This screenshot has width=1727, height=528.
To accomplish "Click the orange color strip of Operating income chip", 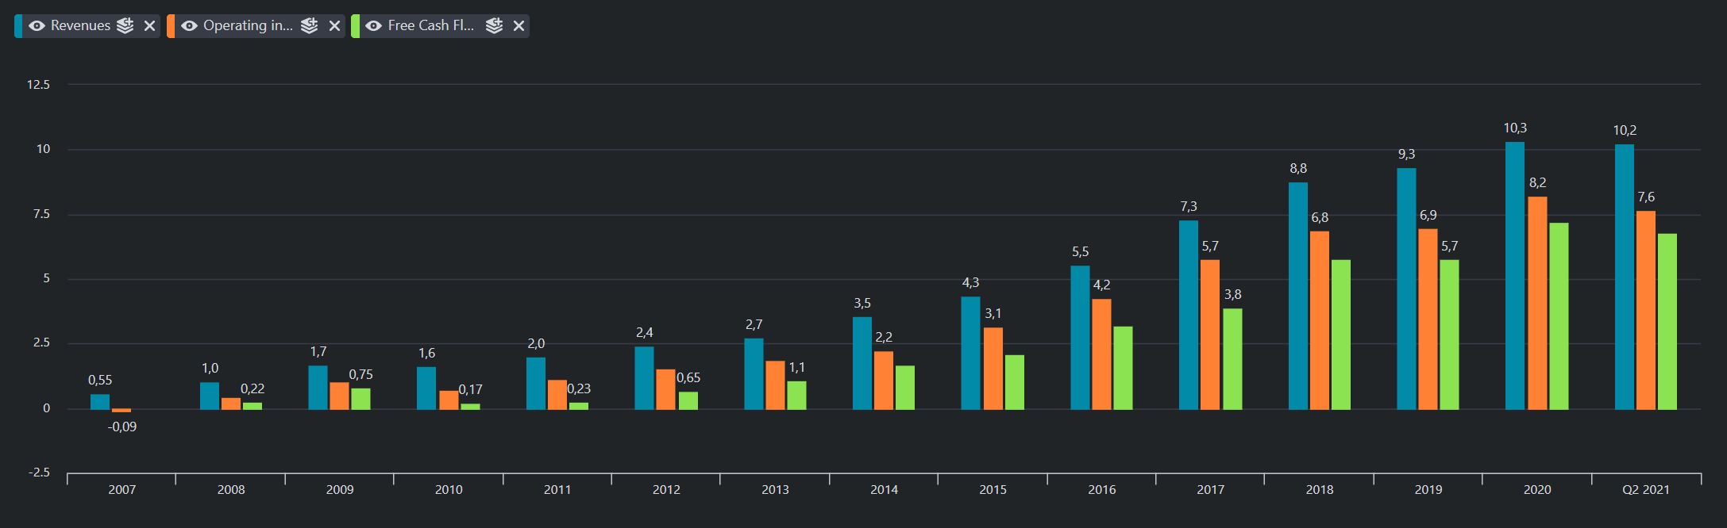I will (171, 26).
